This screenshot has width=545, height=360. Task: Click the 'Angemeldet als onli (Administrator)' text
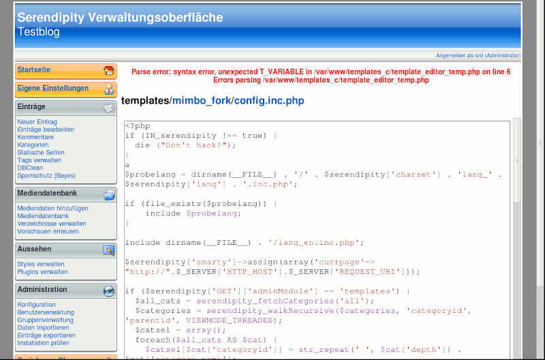tap(478, 55)
